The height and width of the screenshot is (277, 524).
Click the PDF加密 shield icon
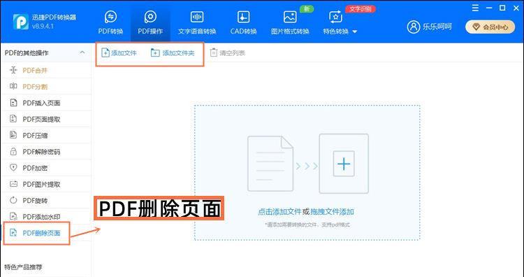13,168
